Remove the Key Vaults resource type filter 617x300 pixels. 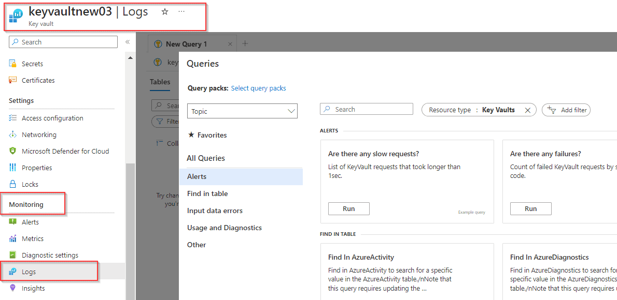(x=527, y=110)
